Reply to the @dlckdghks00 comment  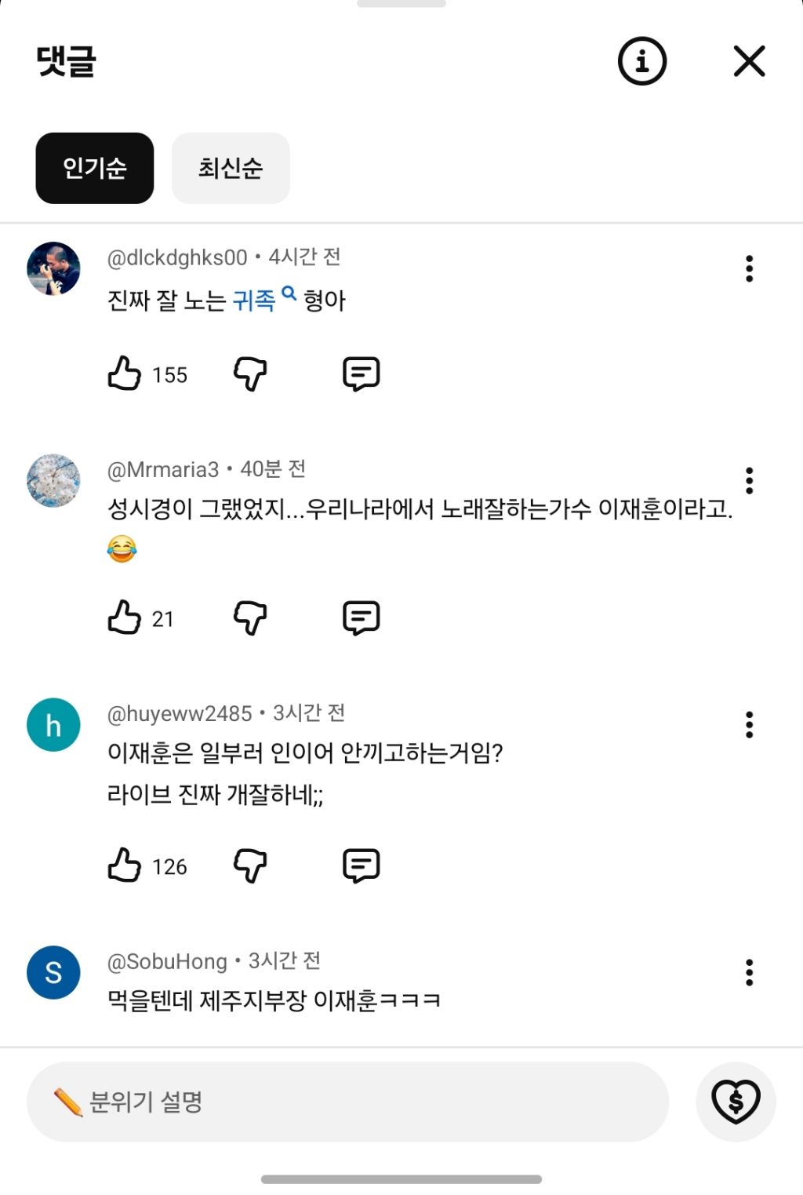click(361, 373)
